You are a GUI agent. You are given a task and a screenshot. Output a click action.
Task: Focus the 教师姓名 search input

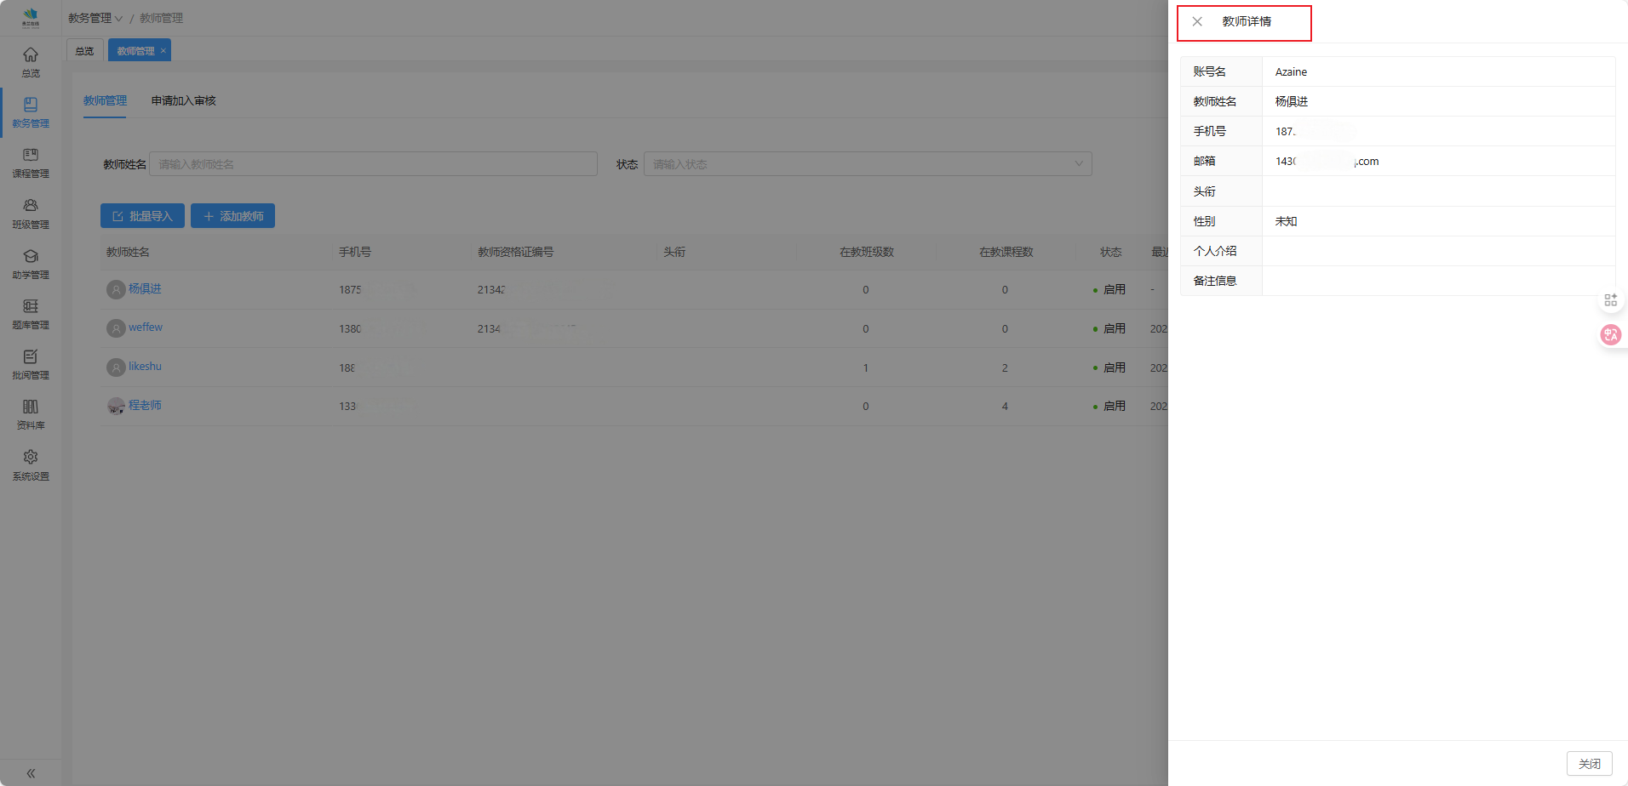(x=373, y=164)
